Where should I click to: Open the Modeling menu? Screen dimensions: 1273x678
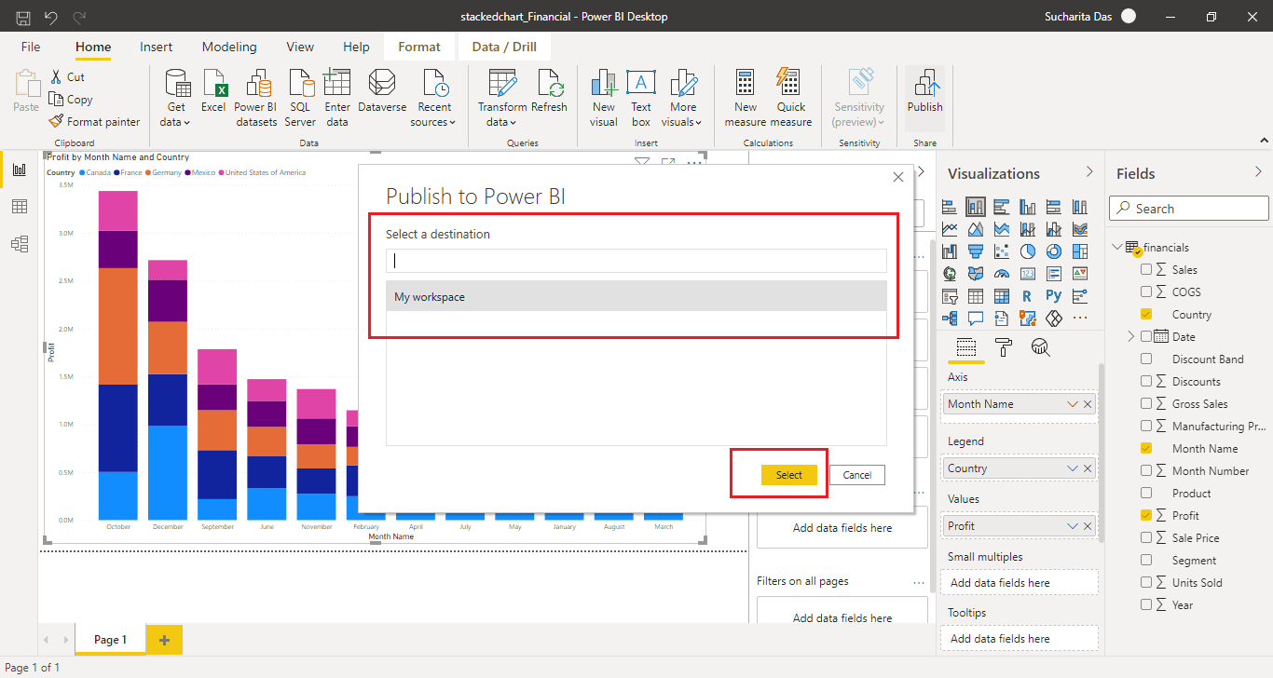pos(229,46)
